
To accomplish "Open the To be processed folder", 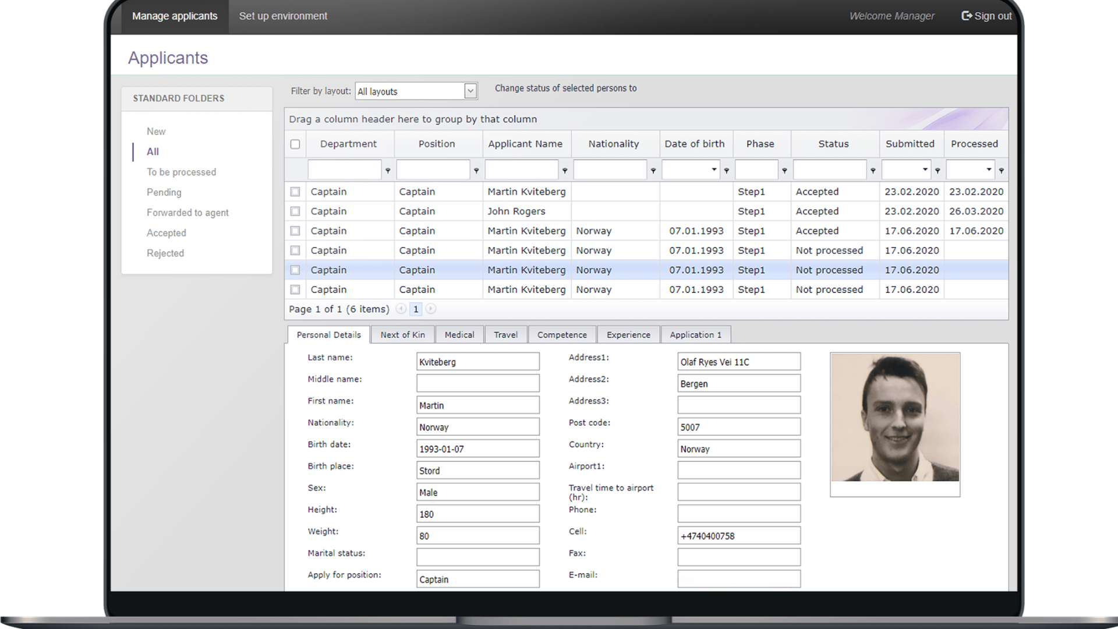I will point(181,172).
